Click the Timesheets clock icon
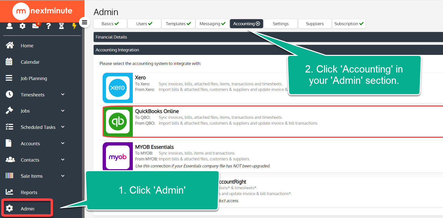Image resolution: width=443 pixels, height=218 pixels. pyautogui.click(x=9, y=94)
